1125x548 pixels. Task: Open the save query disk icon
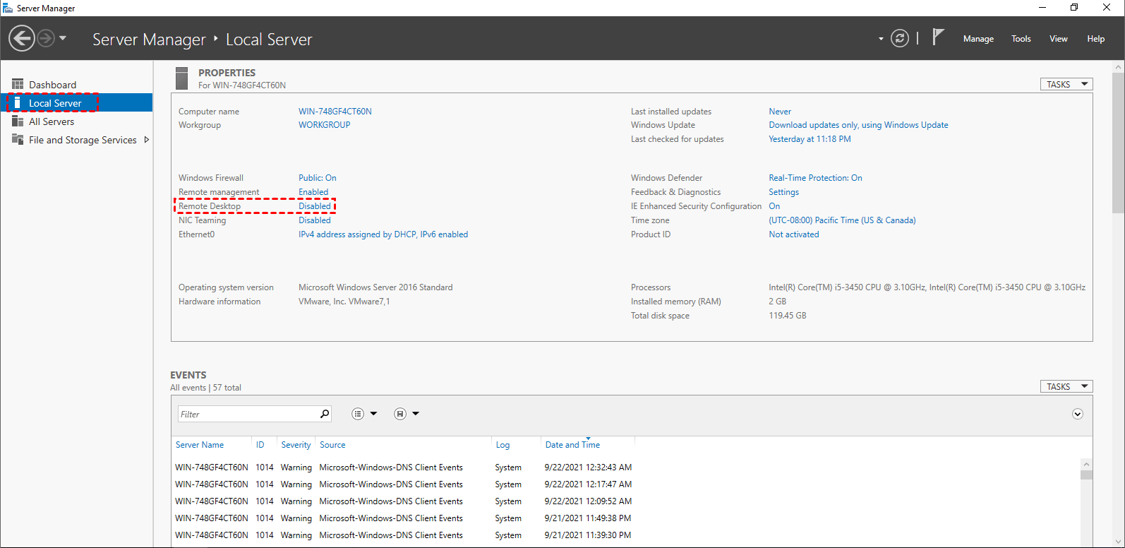[x=400, y=414]
